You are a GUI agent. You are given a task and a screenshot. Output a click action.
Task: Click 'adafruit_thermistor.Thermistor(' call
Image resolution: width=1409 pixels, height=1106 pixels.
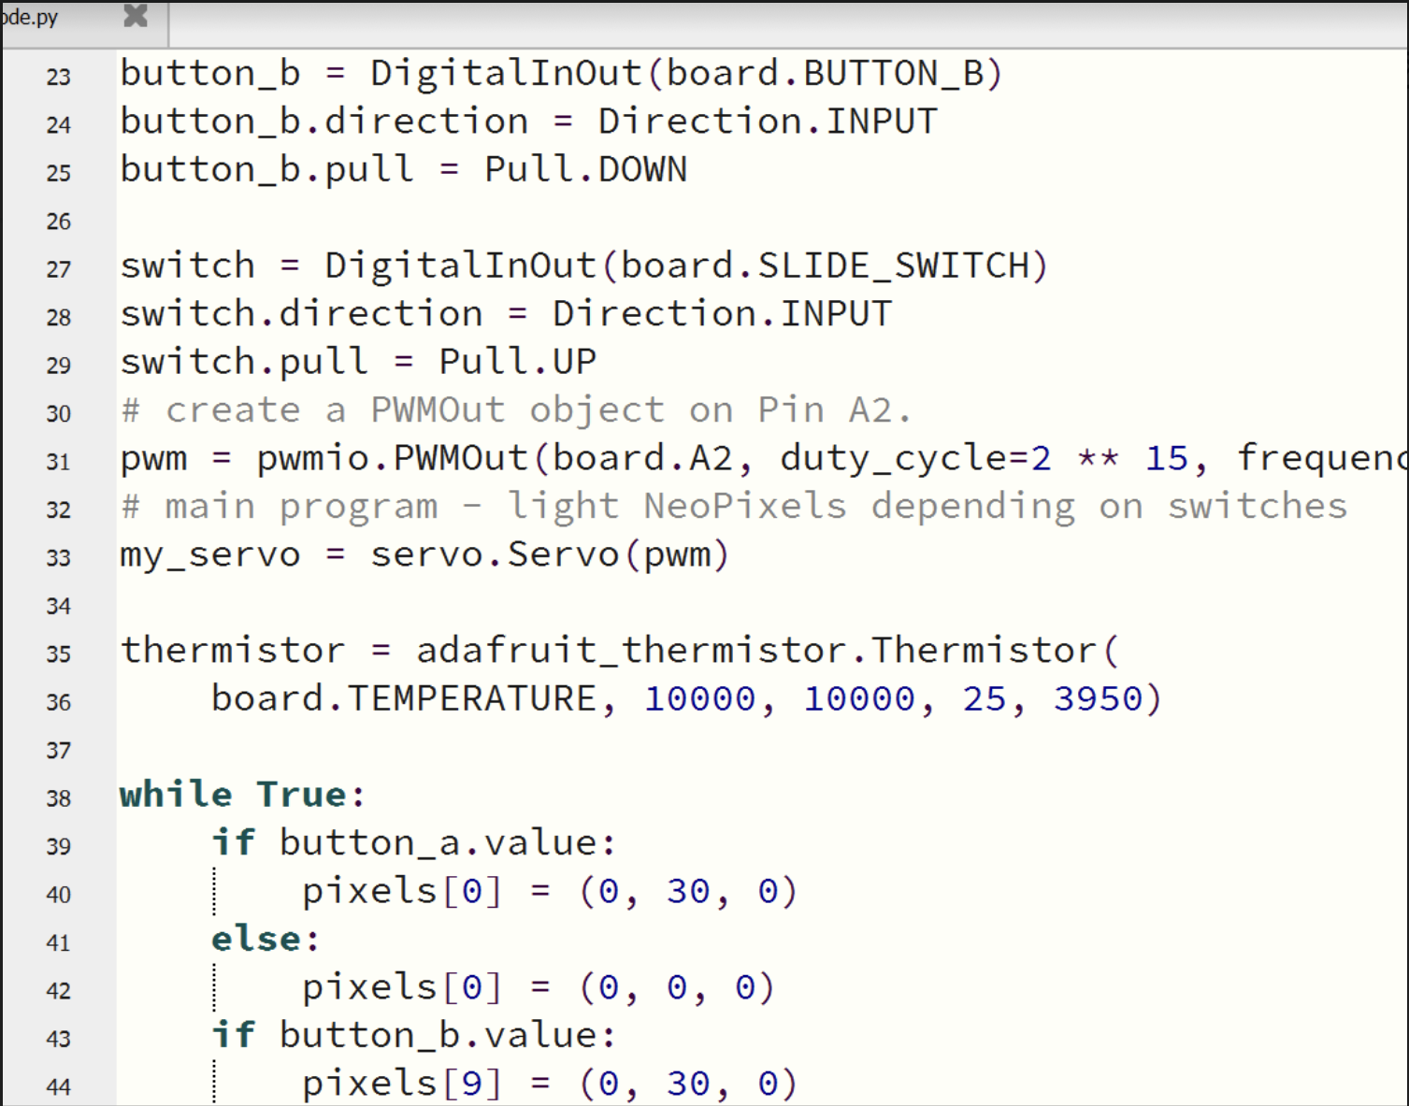[x=767, y=650]
